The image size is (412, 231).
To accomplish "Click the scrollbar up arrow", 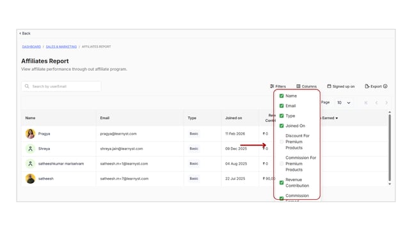I will 390,112.
